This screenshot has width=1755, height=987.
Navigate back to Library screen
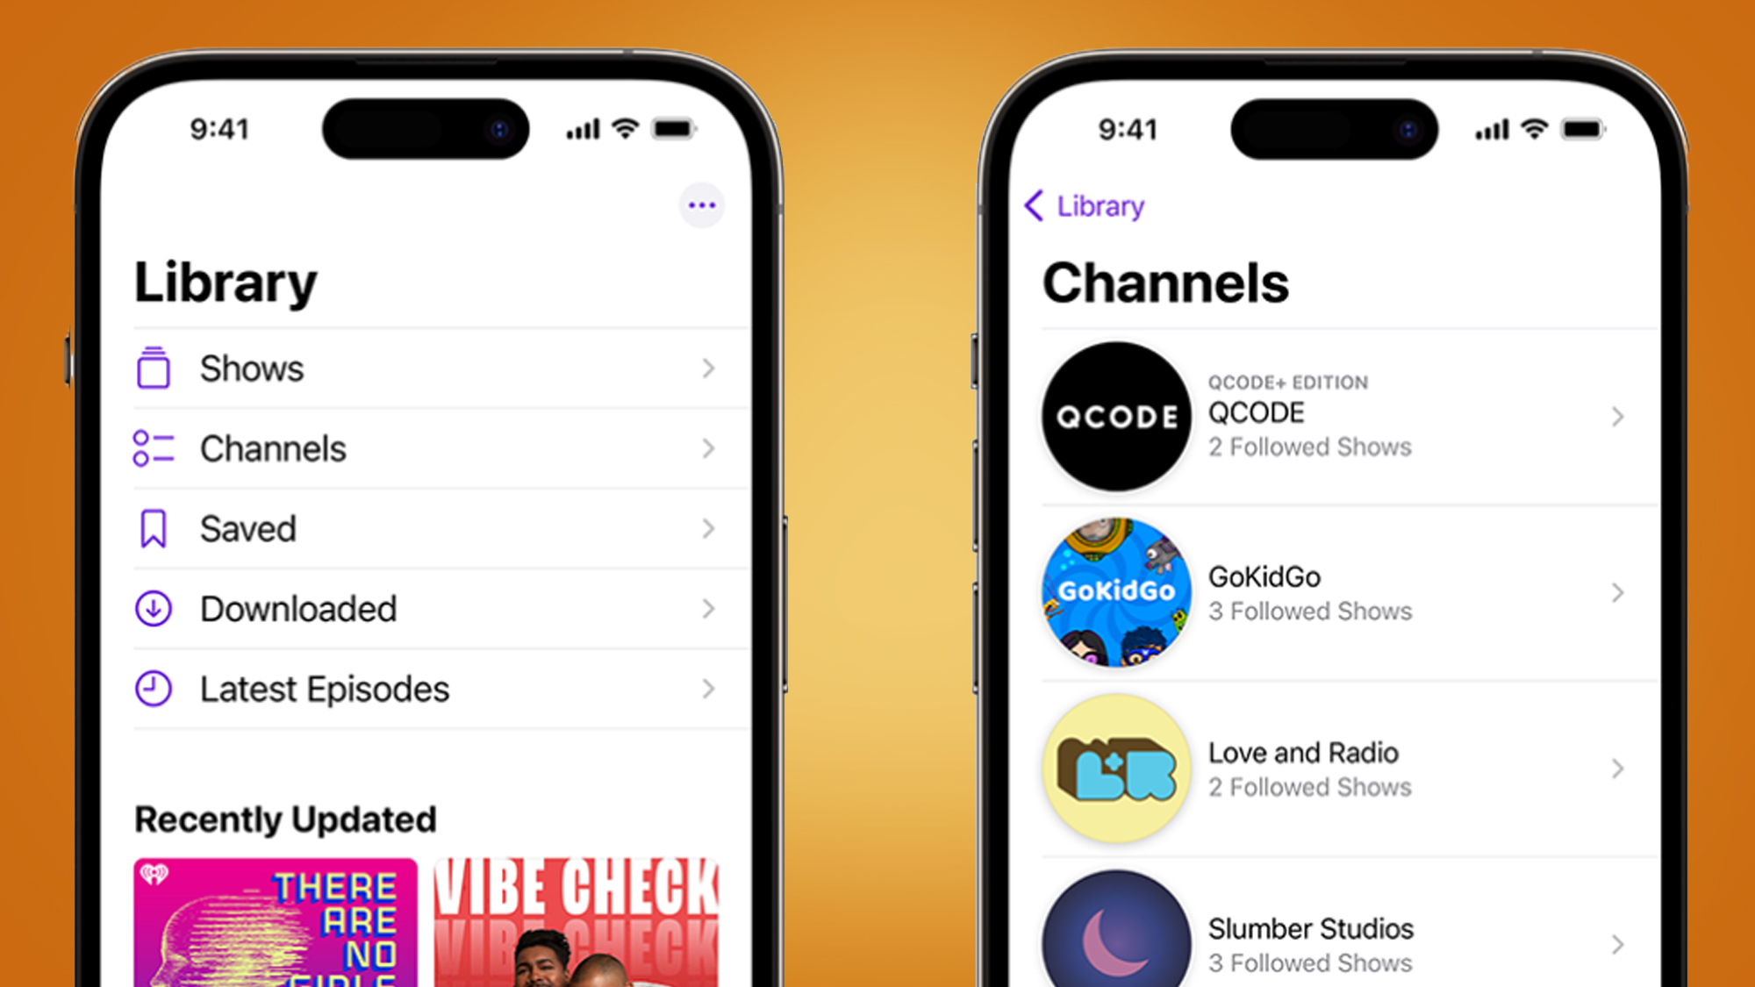[1086, 204]
